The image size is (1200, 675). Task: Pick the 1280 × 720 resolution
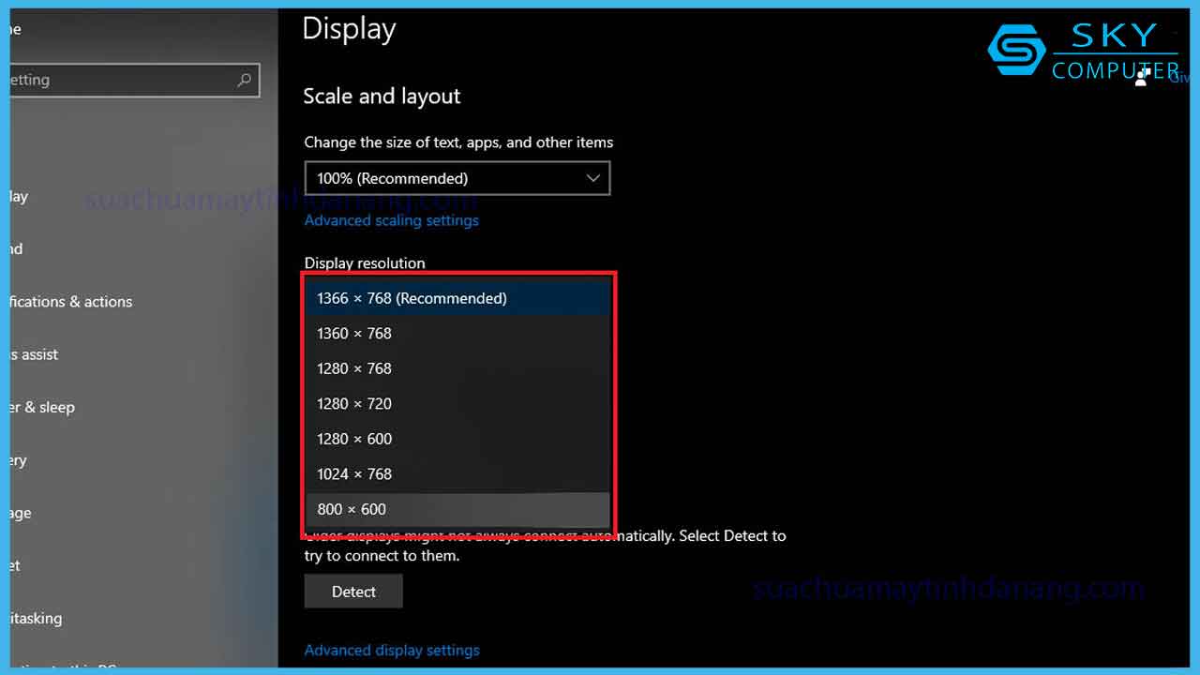[x=458, y=403]
